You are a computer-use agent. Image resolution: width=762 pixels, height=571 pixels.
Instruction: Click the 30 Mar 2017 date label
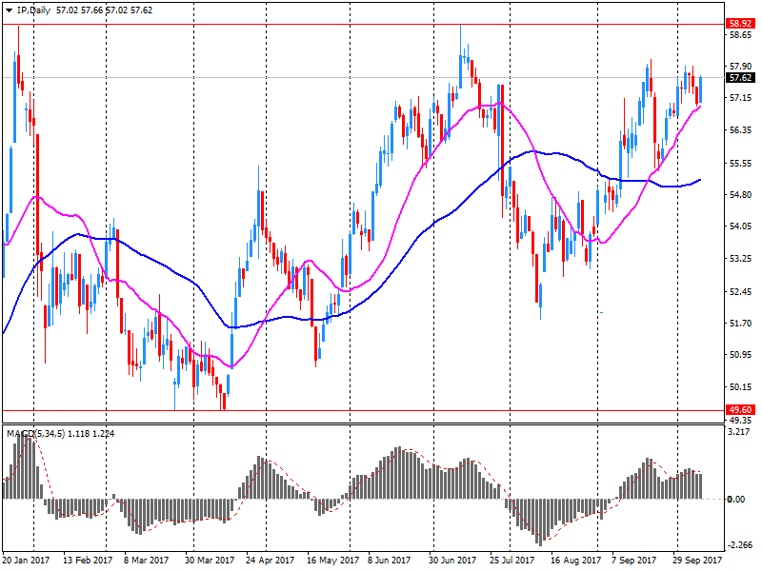210,561
